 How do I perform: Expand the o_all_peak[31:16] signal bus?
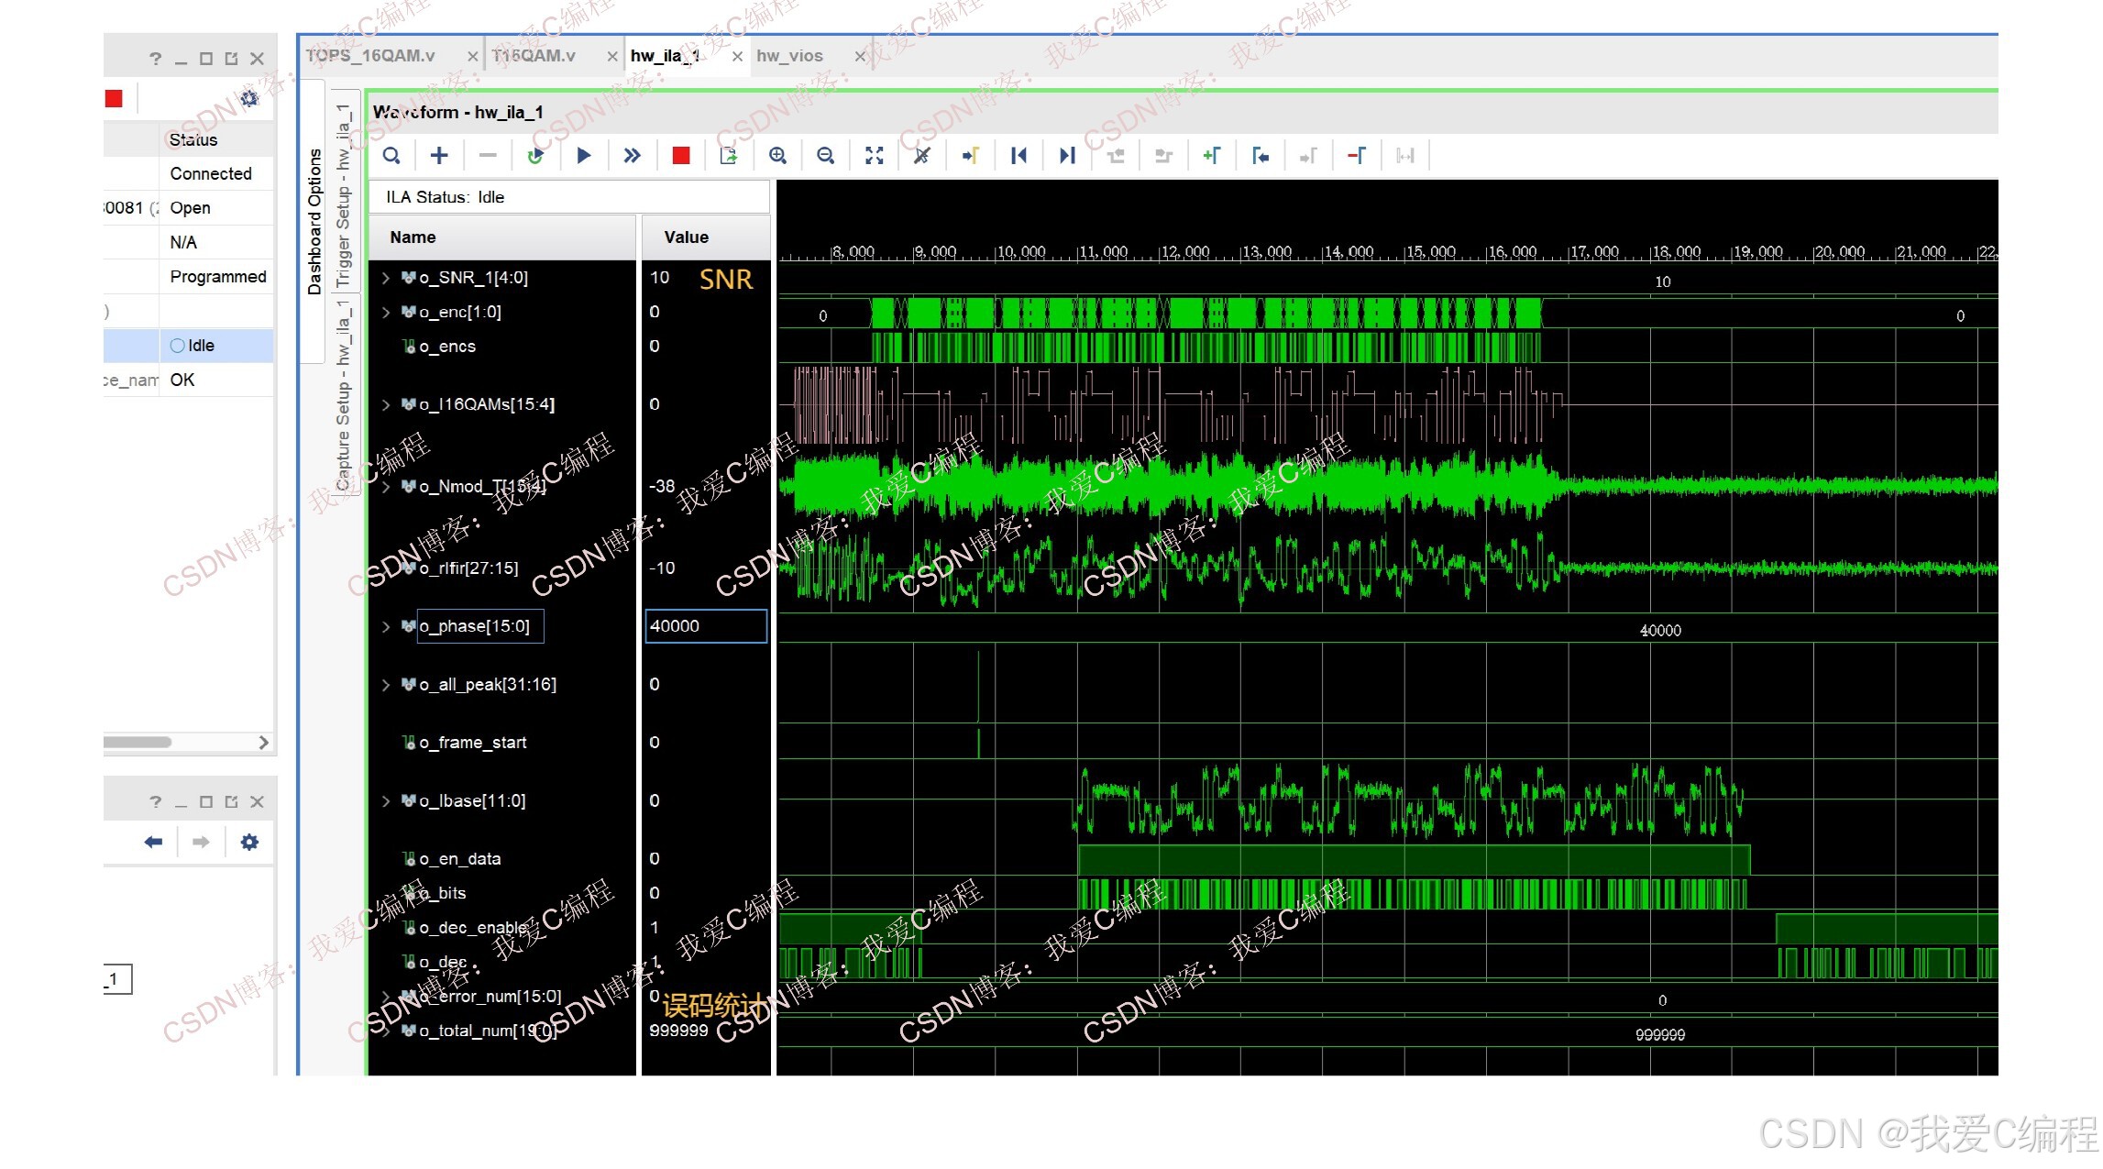tap(386, 685)
